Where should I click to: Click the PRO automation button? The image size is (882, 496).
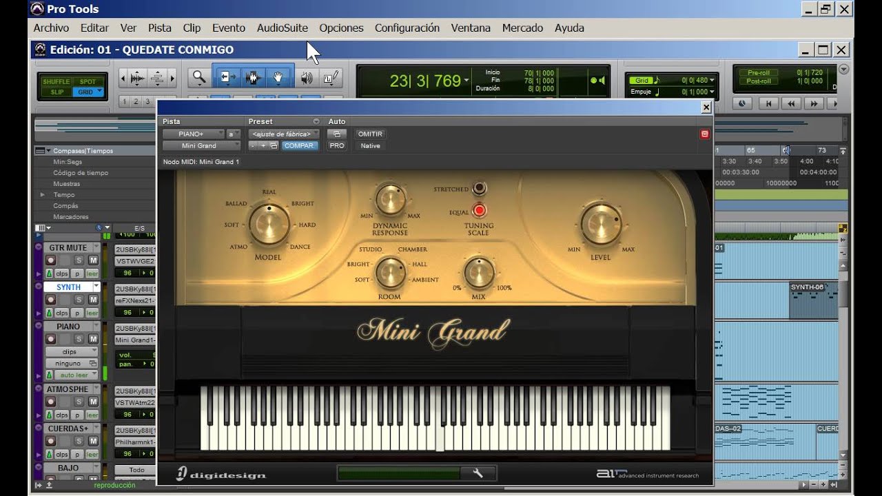pyautogui.click(x=337, y=145)
